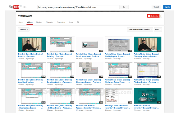Viewport: 174px width, 116px height.
Task: Go to the Discussion tab
Action: [x=61, y=22]
